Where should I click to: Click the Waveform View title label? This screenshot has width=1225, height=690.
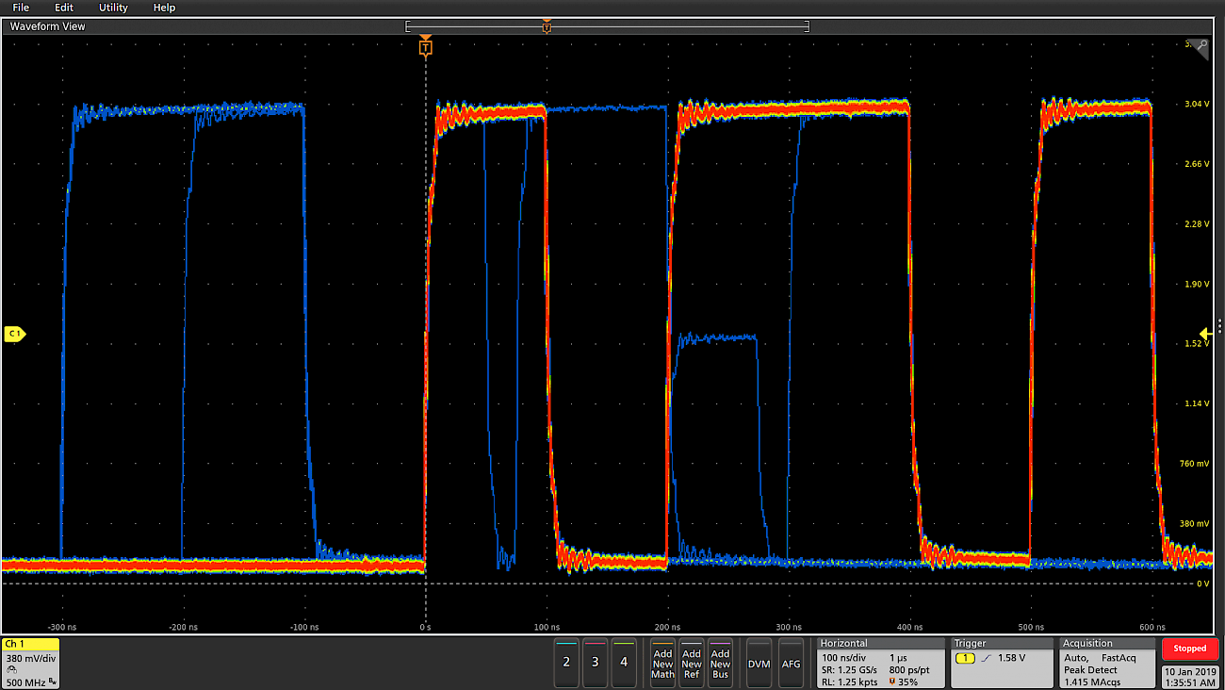tap(47, 26)
